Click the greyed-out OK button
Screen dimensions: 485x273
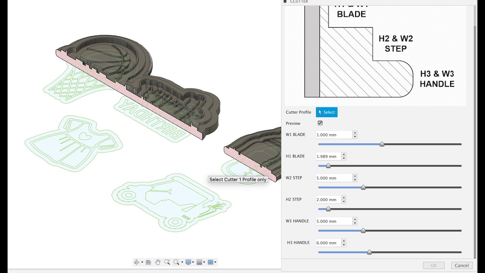(x=434, y=265)
